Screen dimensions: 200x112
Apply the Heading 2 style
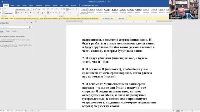tap(115, 11)
